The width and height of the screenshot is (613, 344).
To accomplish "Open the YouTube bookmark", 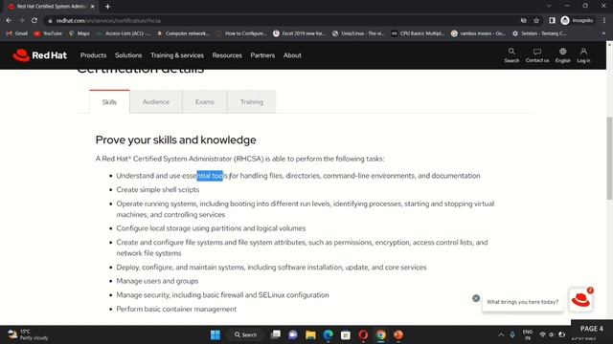I will click(48, 33).
